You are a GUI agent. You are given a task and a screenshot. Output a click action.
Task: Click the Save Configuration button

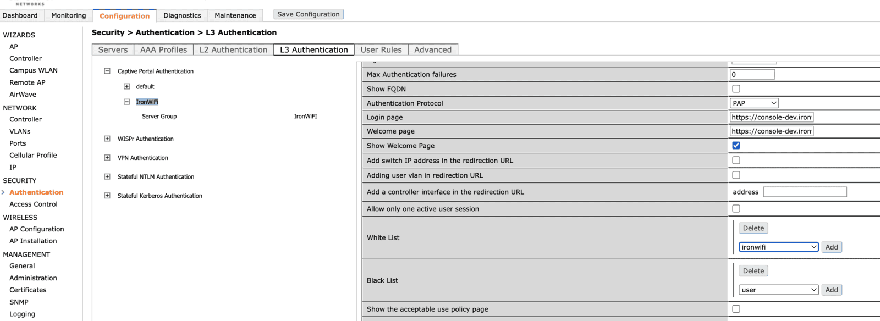tap(309, 14)
